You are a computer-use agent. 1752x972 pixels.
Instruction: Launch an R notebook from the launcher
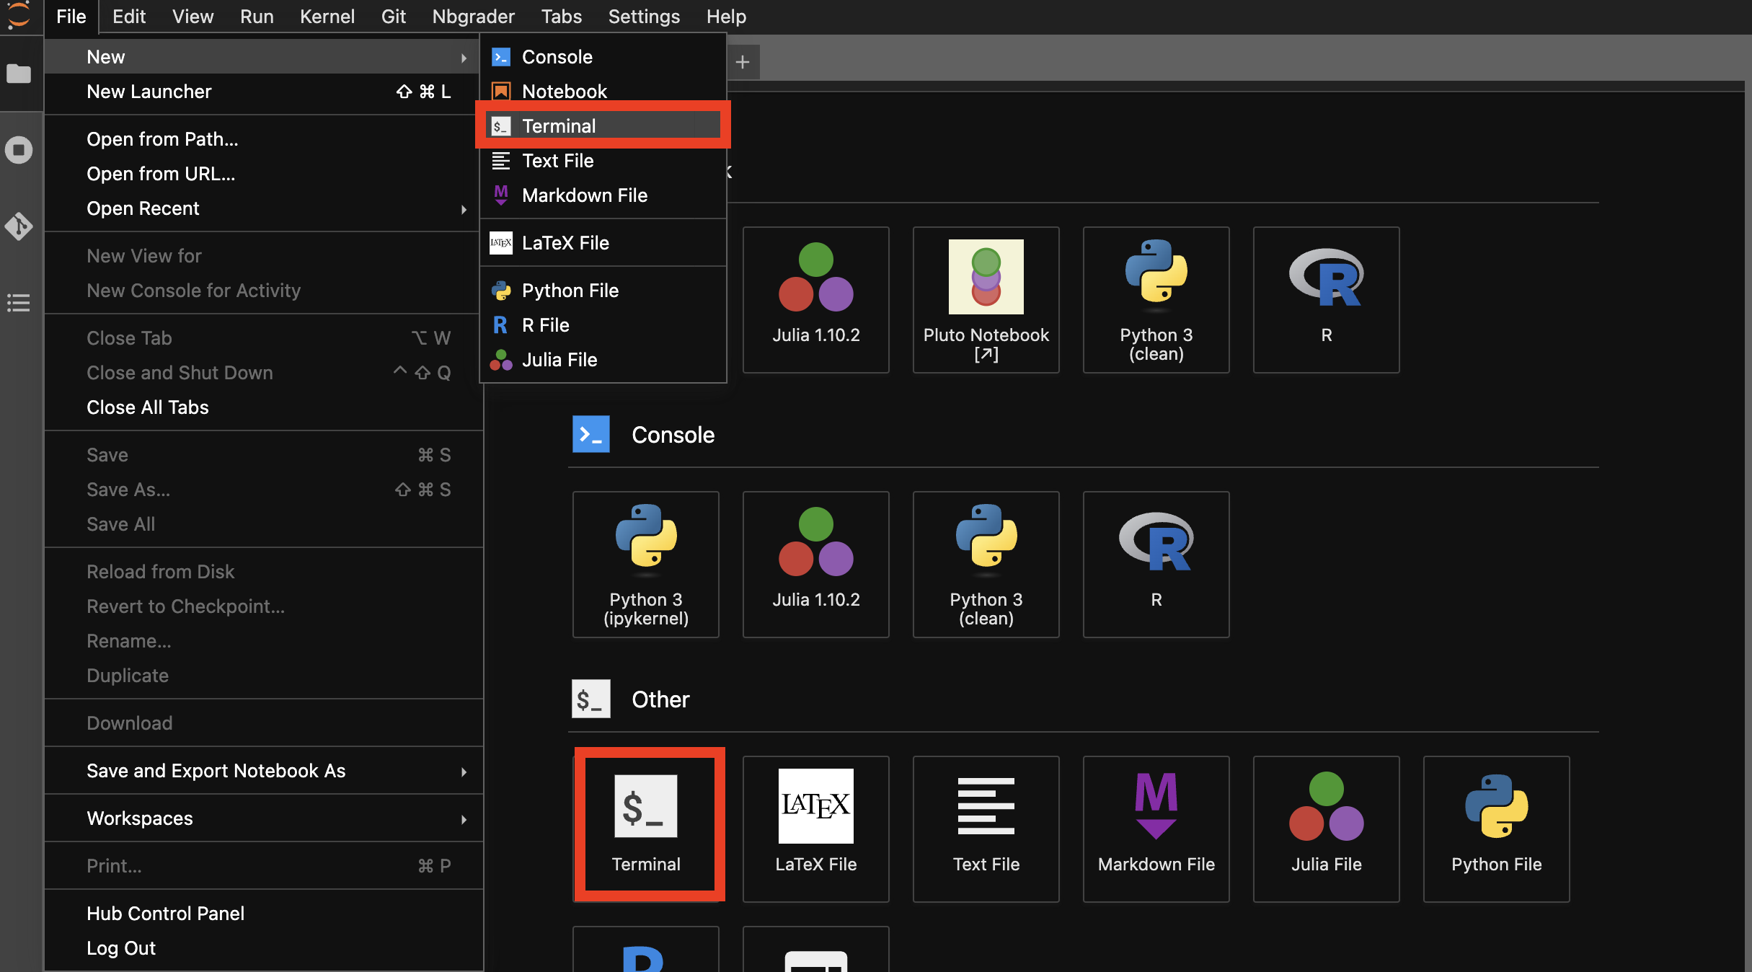click(1325, 300)
